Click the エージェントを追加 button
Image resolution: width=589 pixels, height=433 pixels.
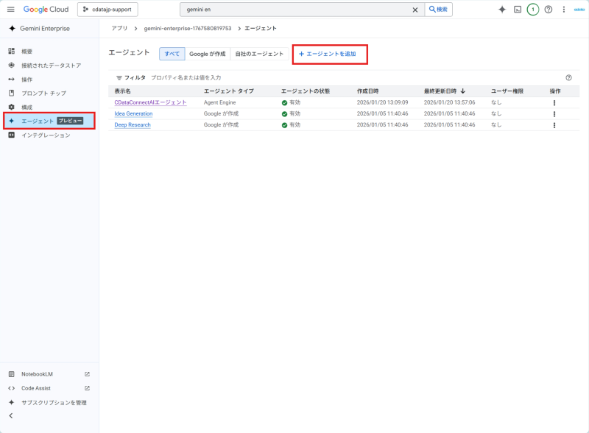point(329,54)
